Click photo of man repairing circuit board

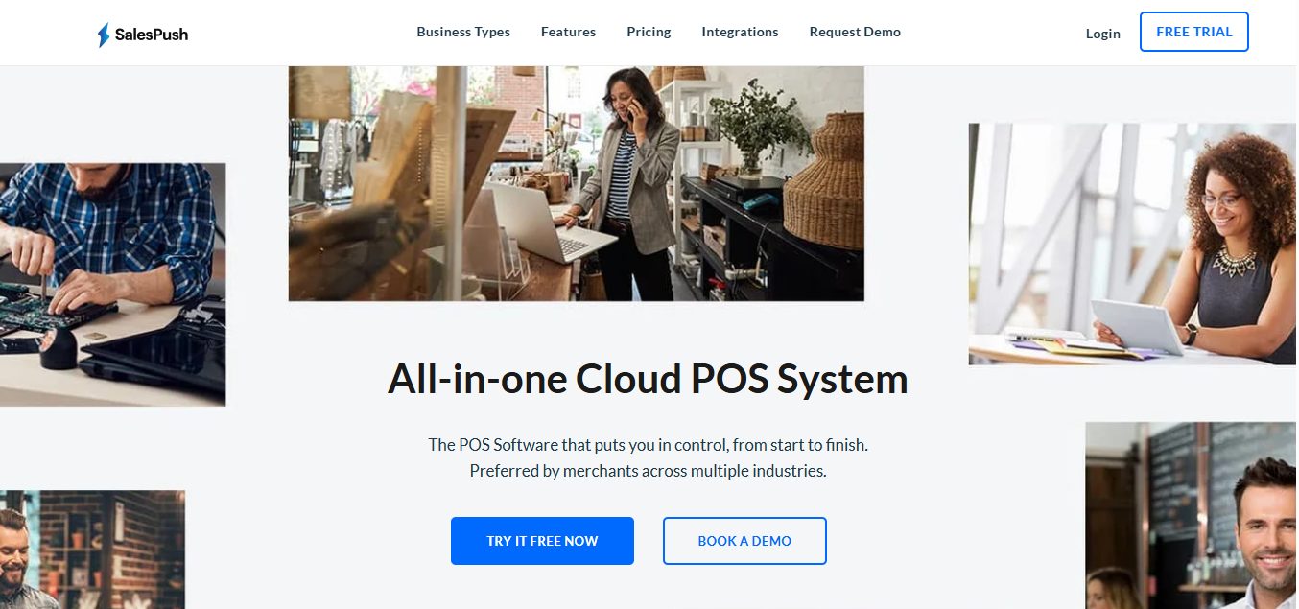112,285
